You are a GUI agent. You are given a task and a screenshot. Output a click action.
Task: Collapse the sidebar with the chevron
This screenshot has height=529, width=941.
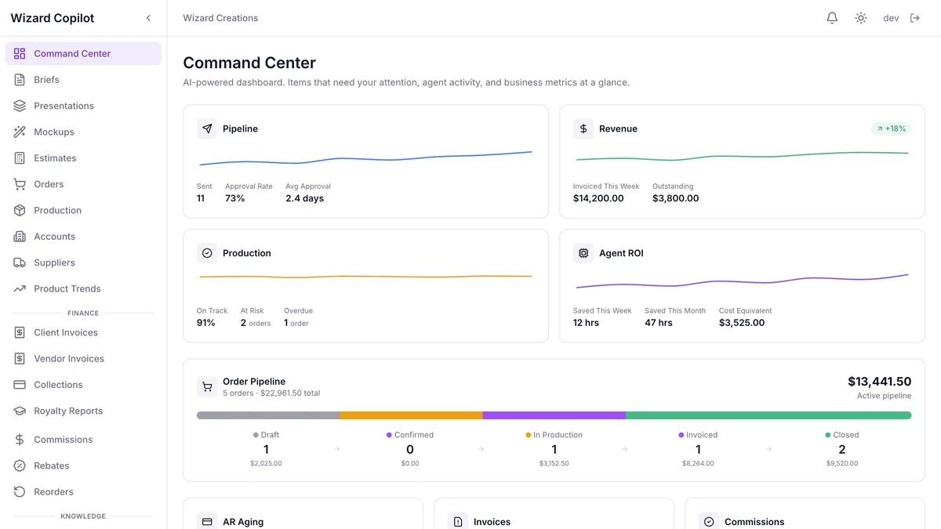click(148, 18)
